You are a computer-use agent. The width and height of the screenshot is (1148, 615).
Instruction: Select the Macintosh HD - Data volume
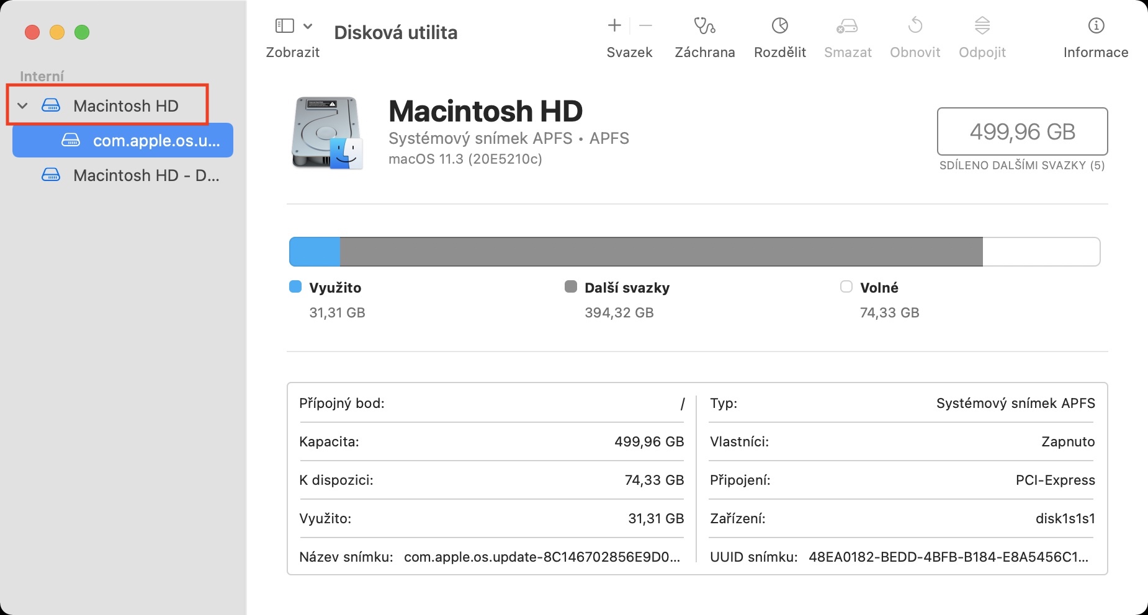coord(146,175)
